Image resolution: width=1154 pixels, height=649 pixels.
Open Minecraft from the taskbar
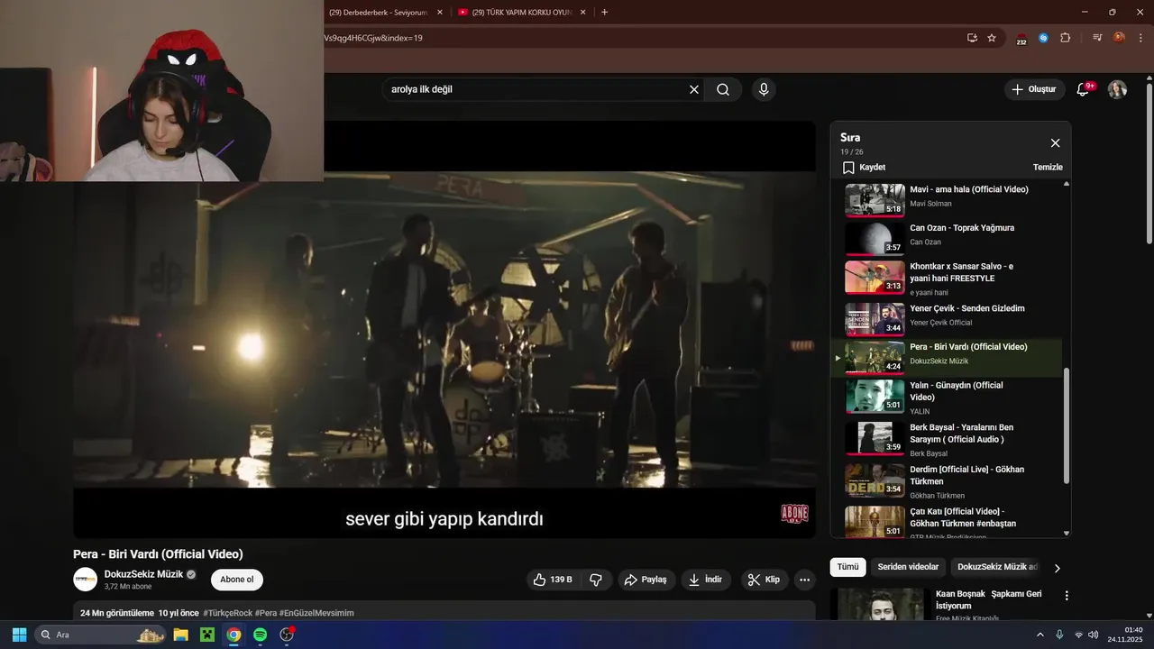point(207,635)
